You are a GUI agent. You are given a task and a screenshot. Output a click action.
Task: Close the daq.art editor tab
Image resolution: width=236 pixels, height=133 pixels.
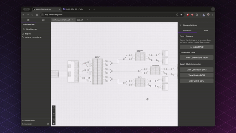88,20
